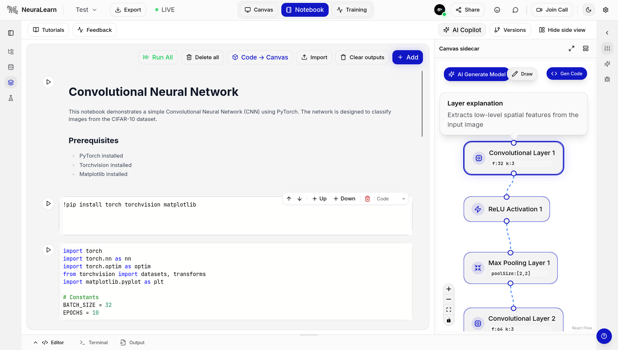Zoom in on the canvas flow view
The image size is (618, 350).
click(449, 289)
